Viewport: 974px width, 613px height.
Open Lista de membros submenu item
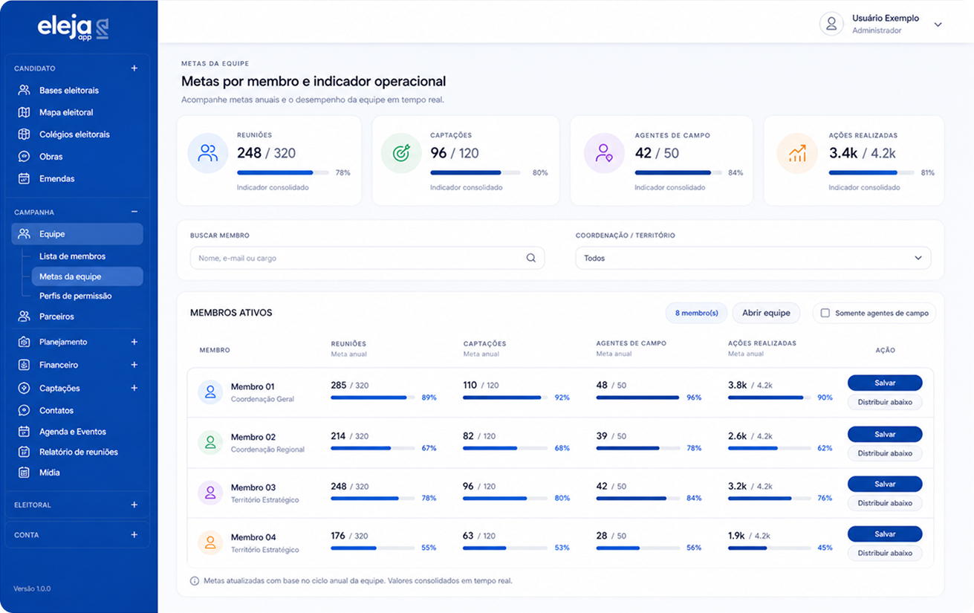coord(72,256)
